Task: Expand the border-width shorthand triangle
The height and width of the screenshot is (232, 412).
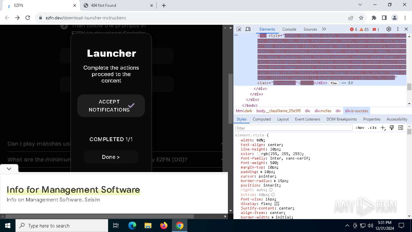Action: click(x=273, y=217)
